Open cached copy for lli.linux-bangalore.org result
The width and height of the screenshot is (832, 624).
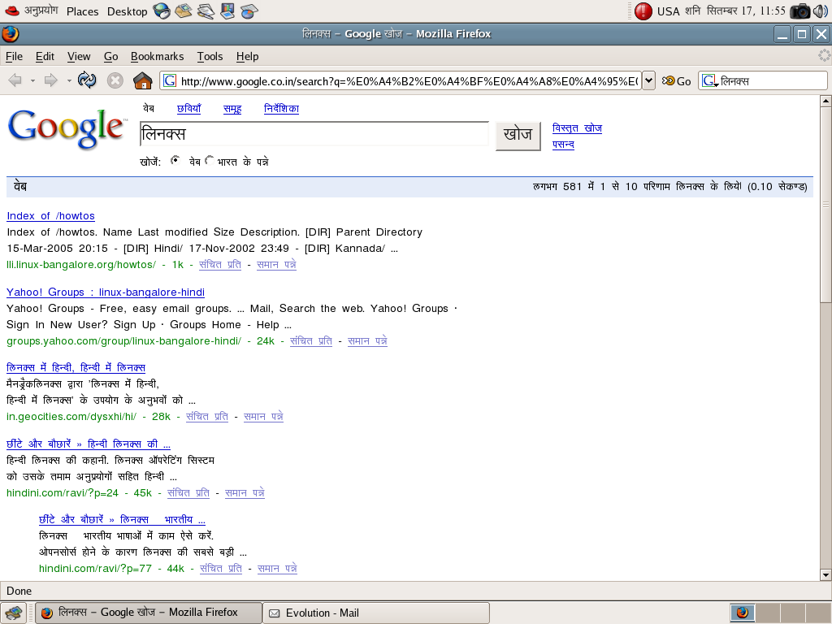pos(219,264)
